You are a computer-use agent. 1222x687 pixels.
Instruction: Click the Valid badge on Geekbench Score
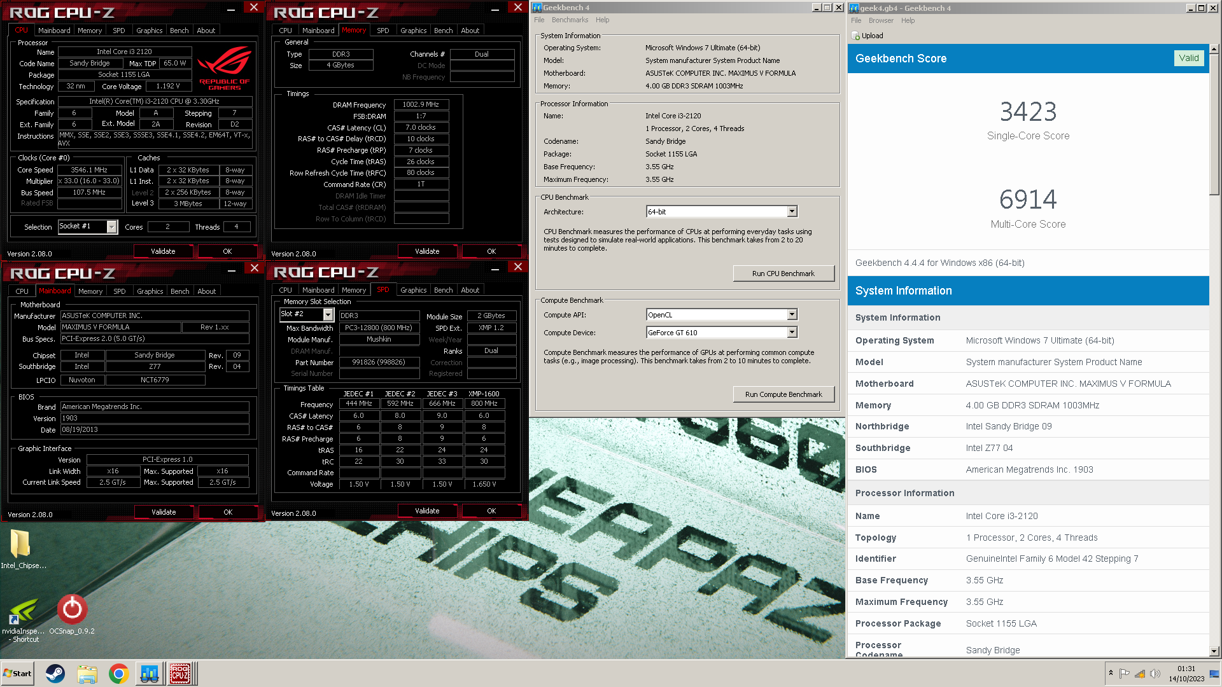tap(1188, 58)
